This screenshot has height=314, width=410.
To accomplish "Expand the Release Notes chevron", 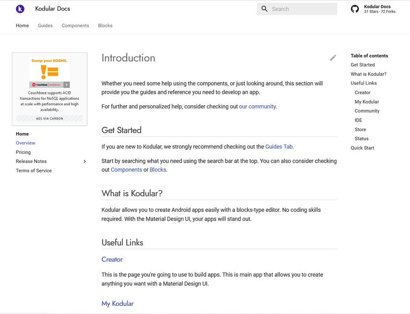I will tap(84, 161).
